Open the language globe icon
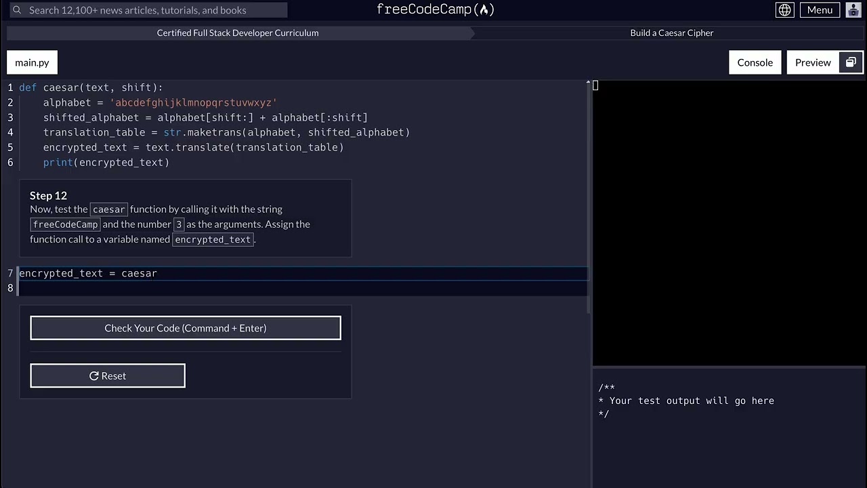This screenshot has height=488, width=867. pyautogui.click(x=784, y=10)
